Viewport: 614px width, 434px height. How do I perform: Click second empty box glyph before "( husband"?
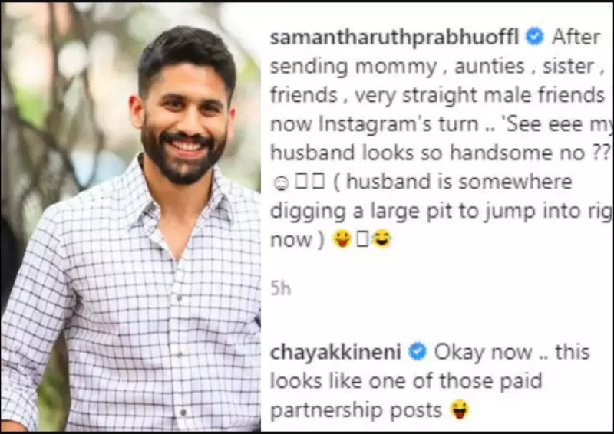click(x=319, y=181)
